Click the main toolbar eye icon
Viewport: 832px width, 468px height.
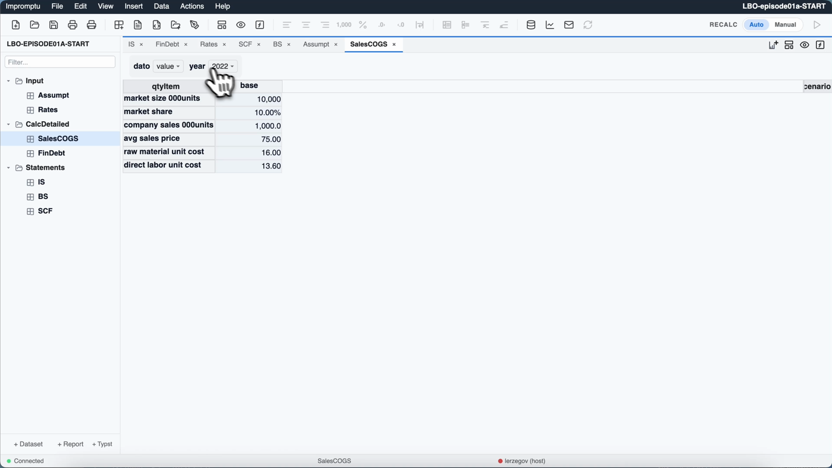(x=241, y=25)
